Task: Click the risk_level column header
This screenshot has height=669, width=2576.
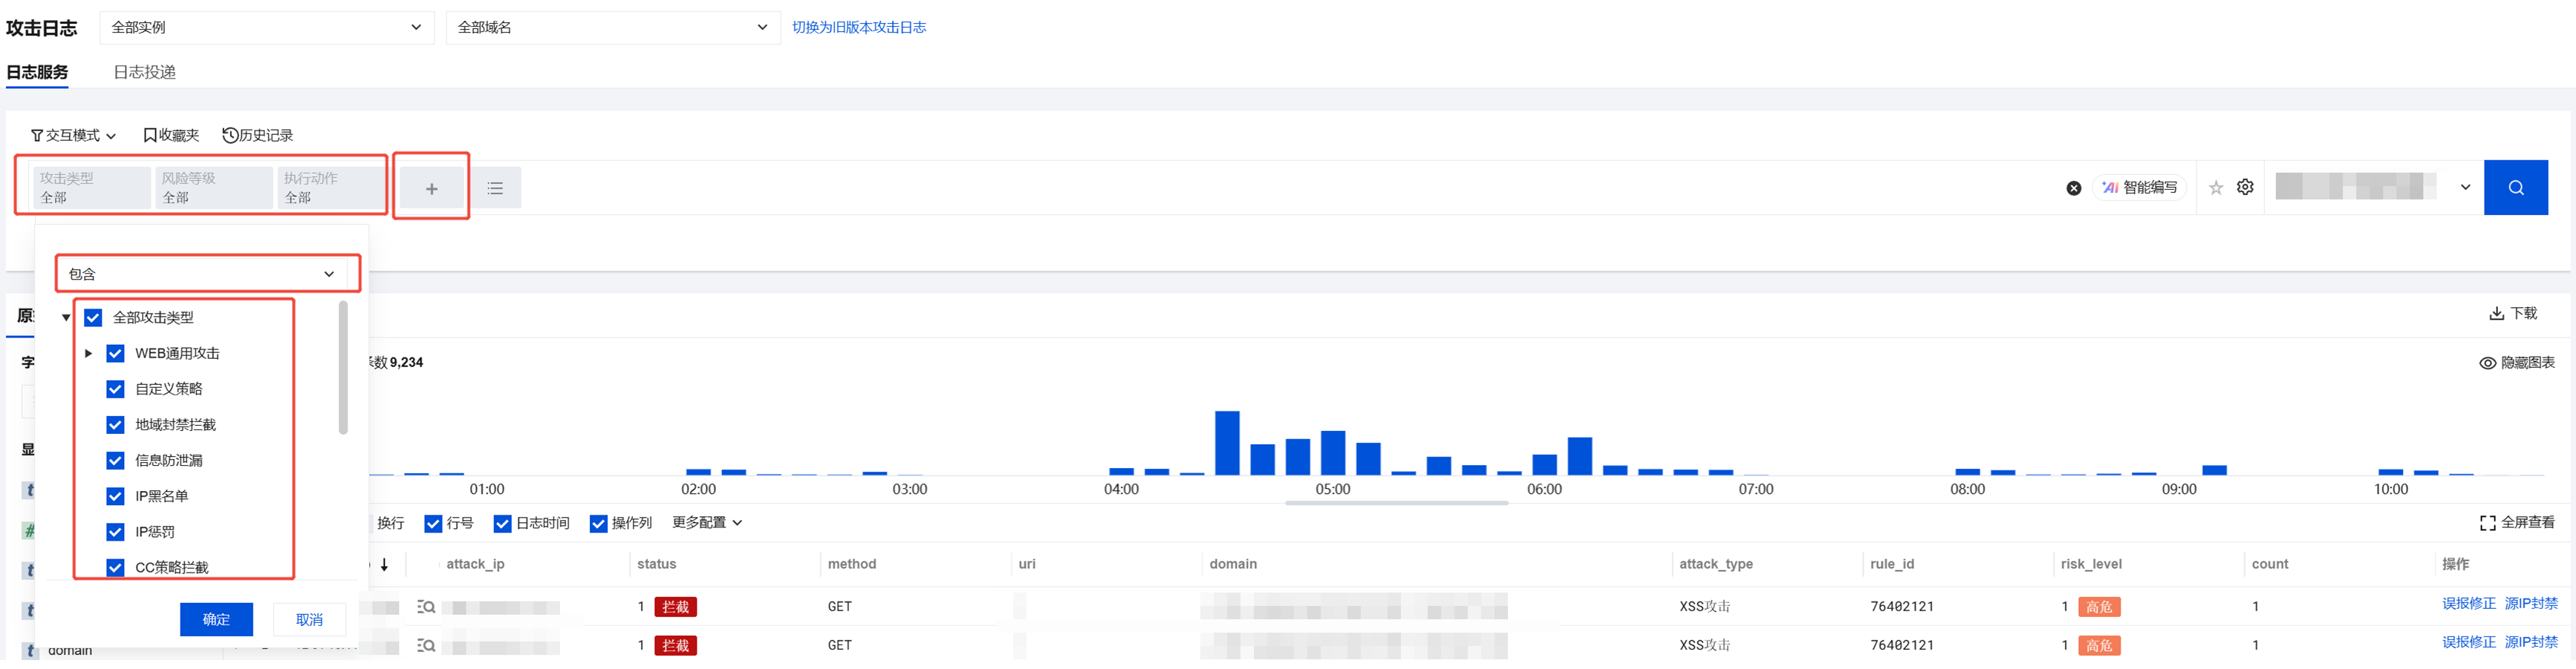Action: (x=2091, y=565)
